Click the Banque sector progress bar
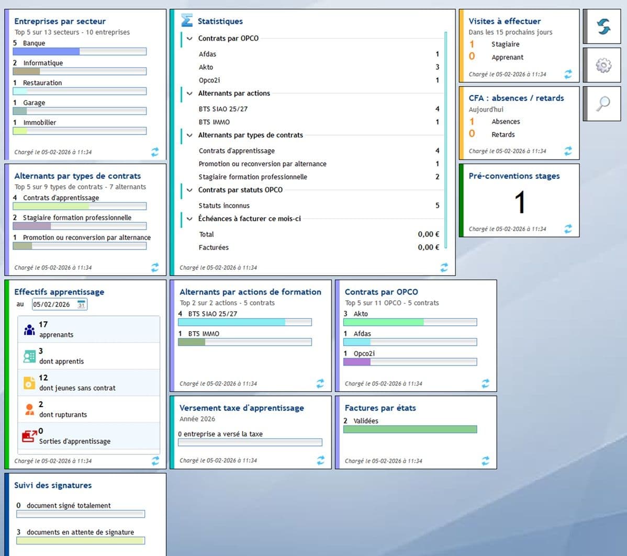 [80, 52]
